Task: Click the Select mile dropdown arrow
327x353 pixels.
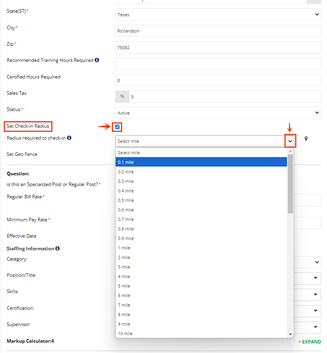Action: pos(290,141)
